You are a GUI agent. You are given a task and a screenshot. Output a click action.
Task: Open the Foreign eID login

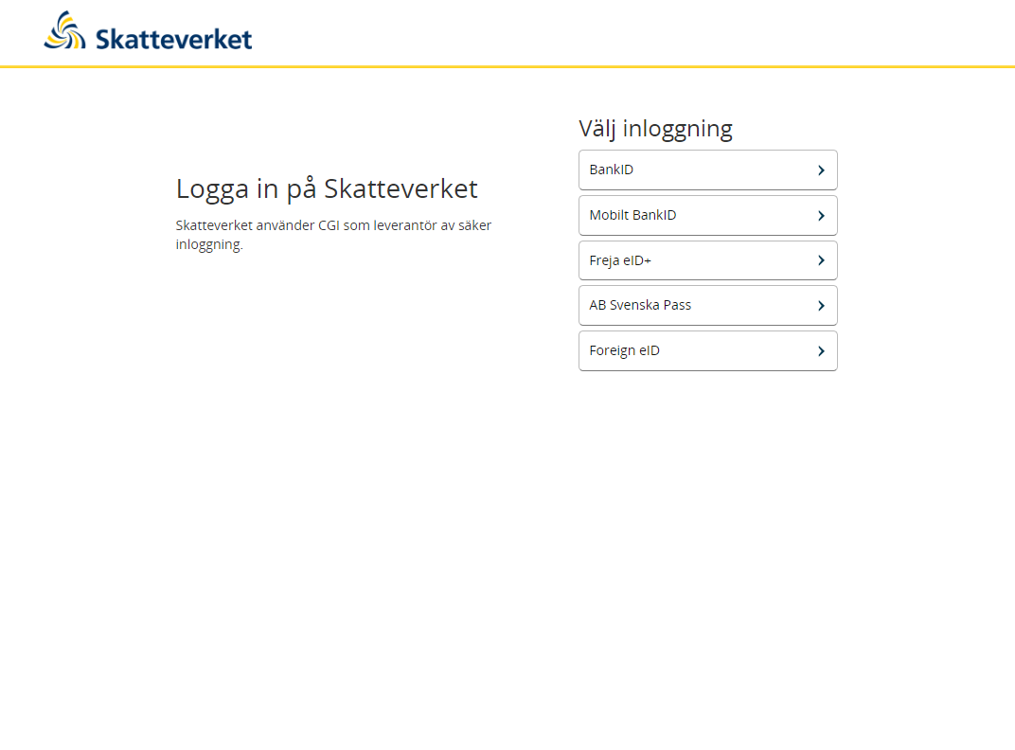coord(707,350)
